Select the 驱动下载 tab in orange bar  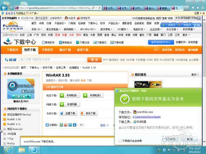(x=65, y=50)
